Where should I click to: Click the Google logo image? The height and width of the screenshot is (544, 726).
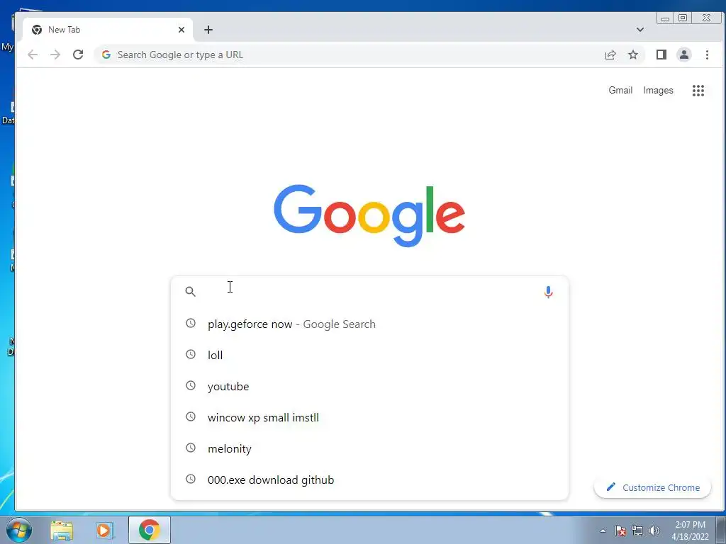[x=369, y=215]
